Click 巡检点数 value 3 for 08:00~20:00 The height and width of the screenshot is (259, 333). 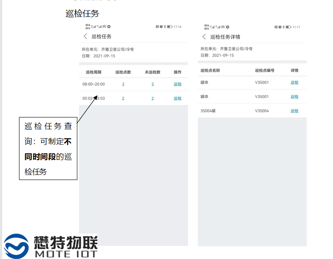click(x=123, y=84)
